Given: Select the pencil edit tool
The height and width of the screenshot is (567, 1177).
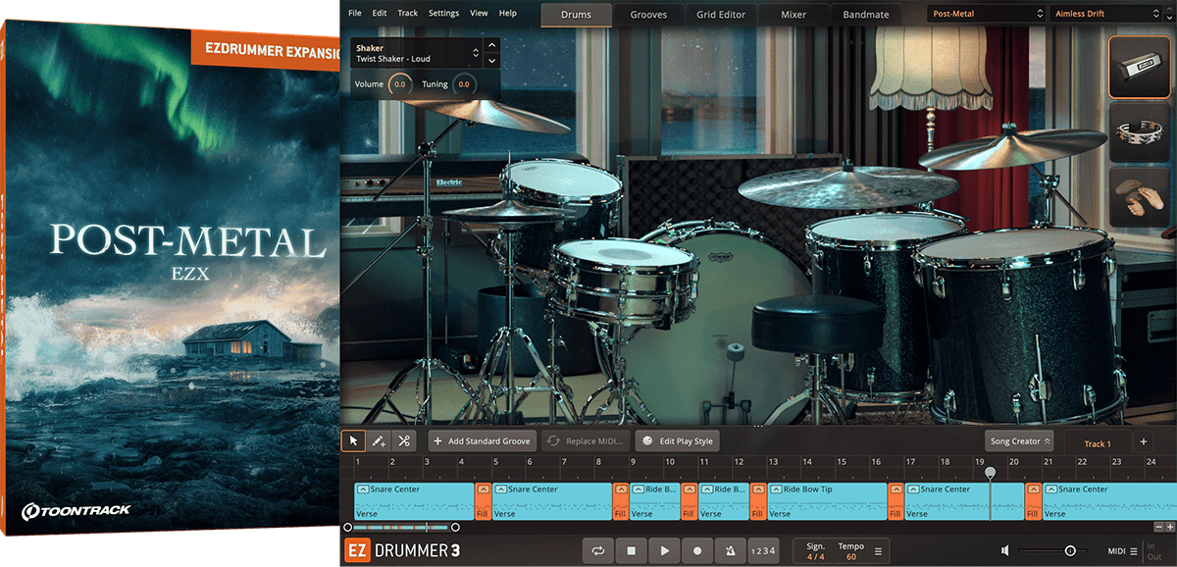Looking at the screenshot, I should pyautogui.click(x=379, y=440).
